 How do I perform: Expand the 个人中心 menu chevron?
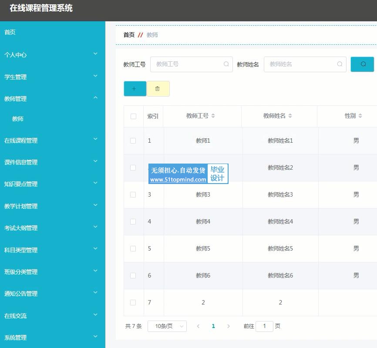pos(95,54)
